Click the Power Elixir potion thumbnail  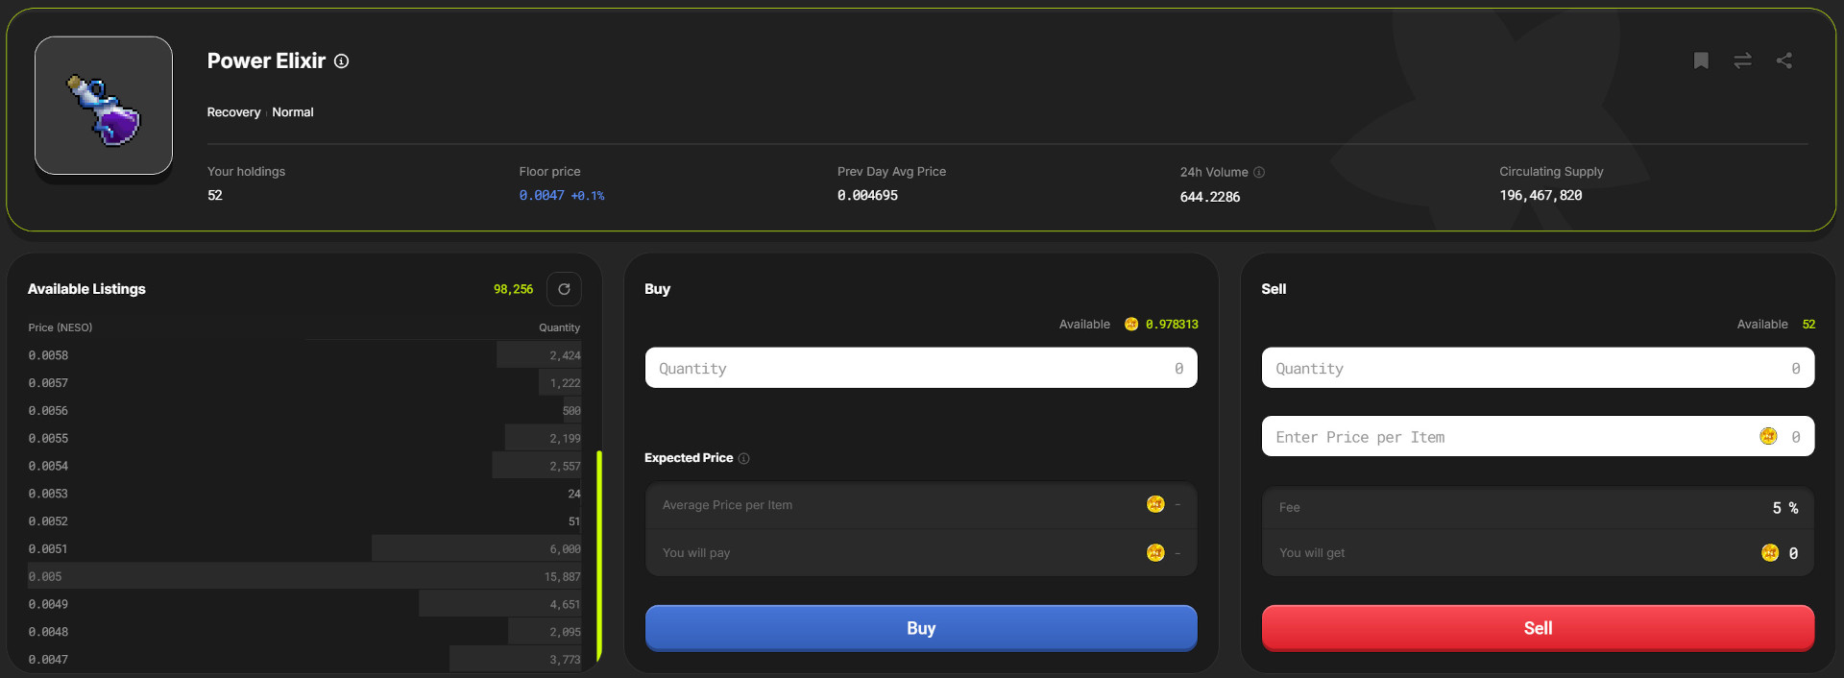104,106
